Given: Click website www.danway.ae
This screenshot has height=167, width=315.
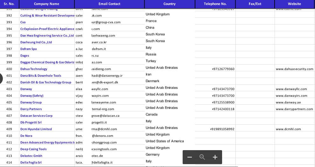Looking at the screenshot, I should pyautogui.click(x=288, y=102).
